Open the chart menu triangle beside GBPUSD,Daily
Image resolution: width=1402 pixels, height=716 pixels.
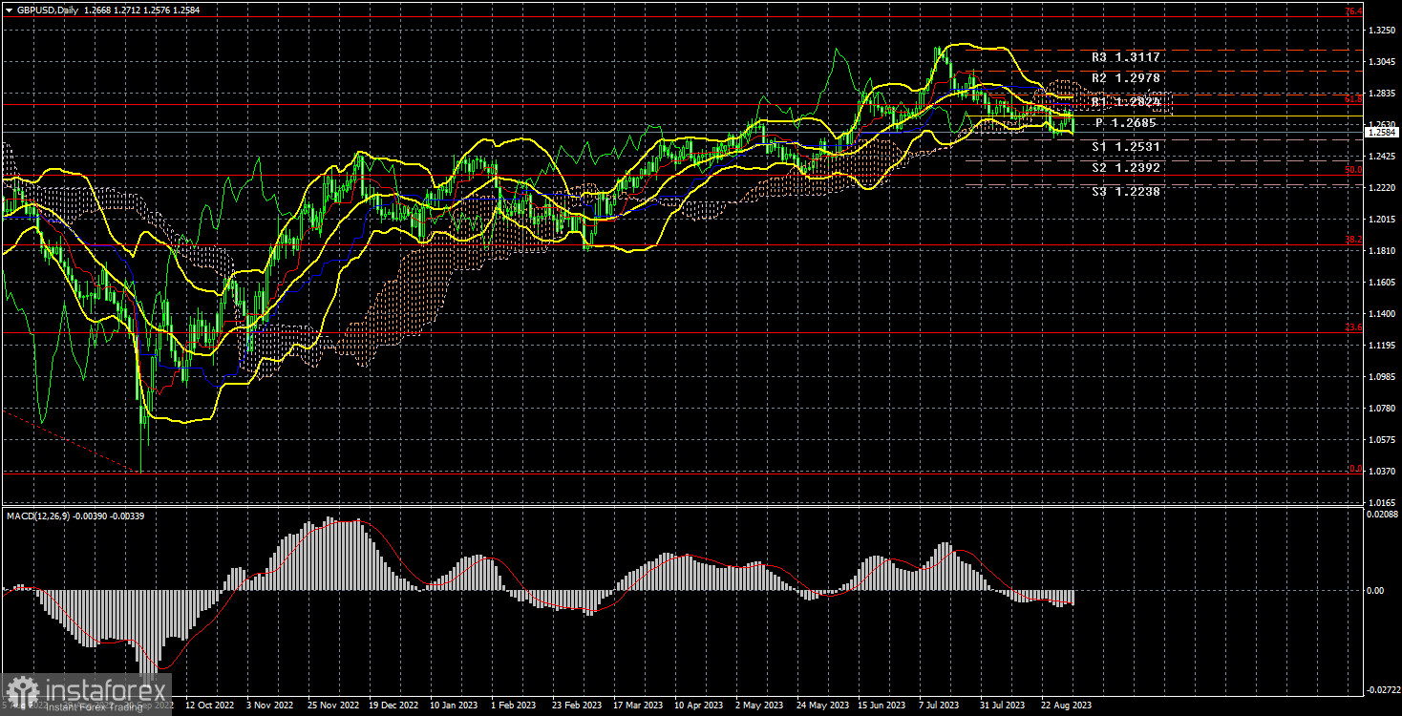click(x=9, y=11)
